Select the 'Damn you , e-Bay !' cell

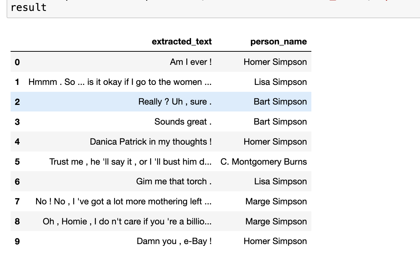pyautogui.click(x=174, y=242)
